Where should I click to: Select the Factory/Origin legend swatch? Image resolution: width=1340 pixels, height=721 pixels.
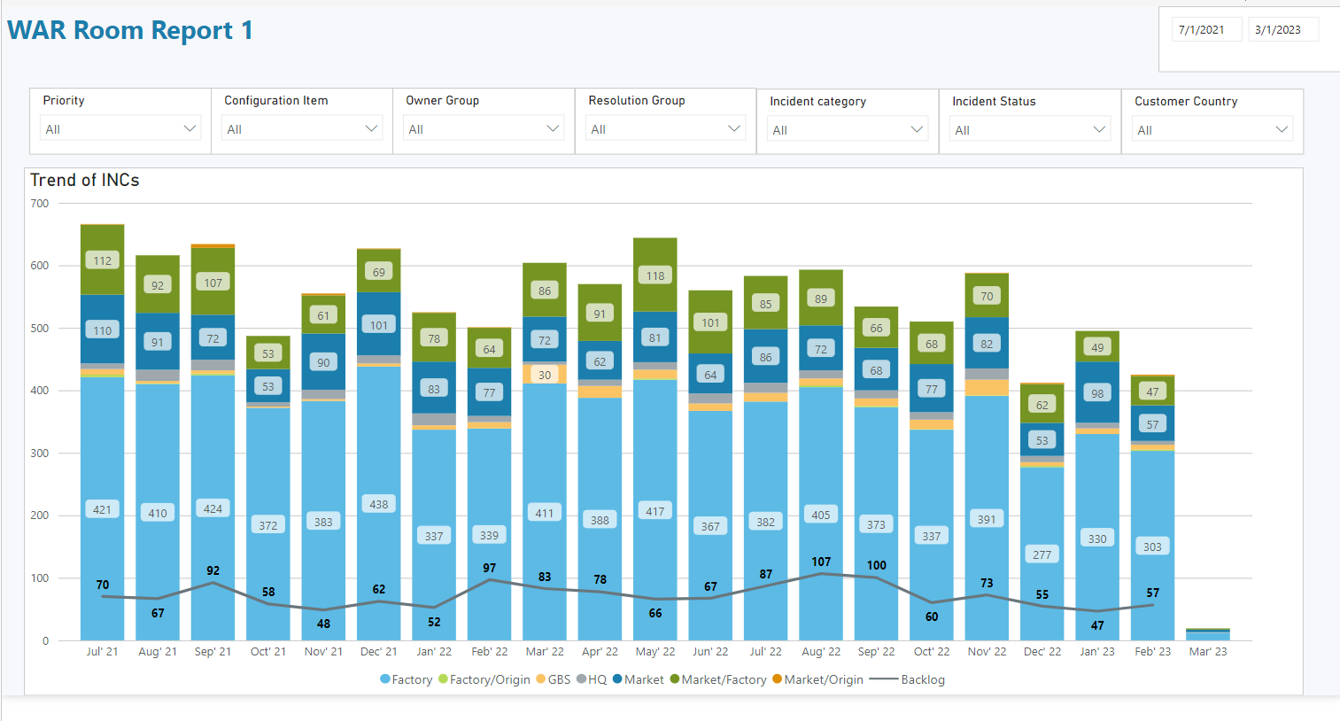coord(443,679)
